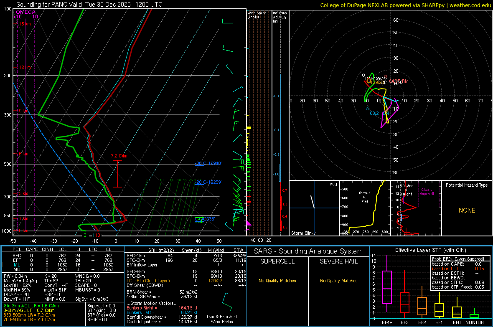Image resolution: width=493 pixels, height=327 pixels.
Task: Click the 'SARS - Sounding Analogue System' header
Action: (308, 251)
